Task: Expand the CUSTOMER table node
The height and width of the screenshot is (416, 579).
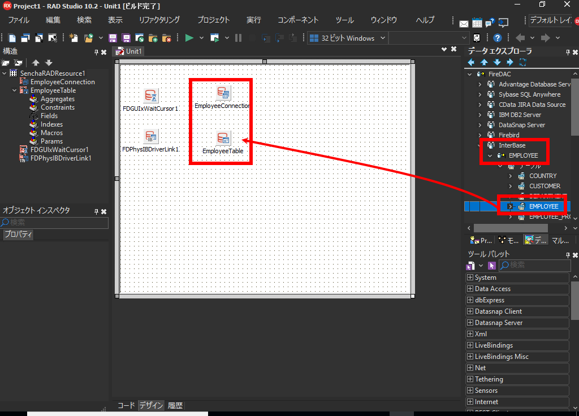Action: [511, 186]
